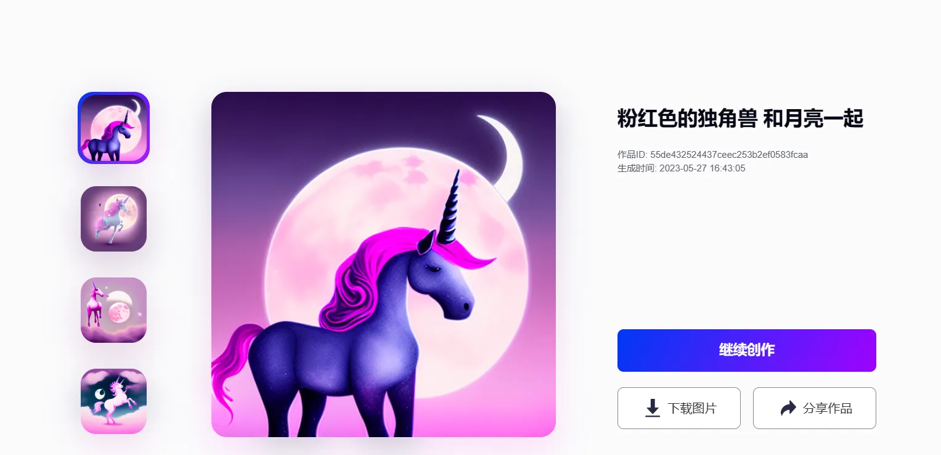The width and height of the screenshot is (941, 455).
Task: Select the first purple unicorn thumbnail
Action: point(113,128)
